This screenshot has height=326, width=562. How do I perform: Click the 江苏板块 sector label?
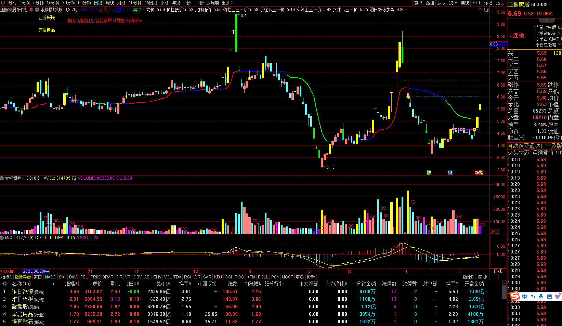(47, 18)
